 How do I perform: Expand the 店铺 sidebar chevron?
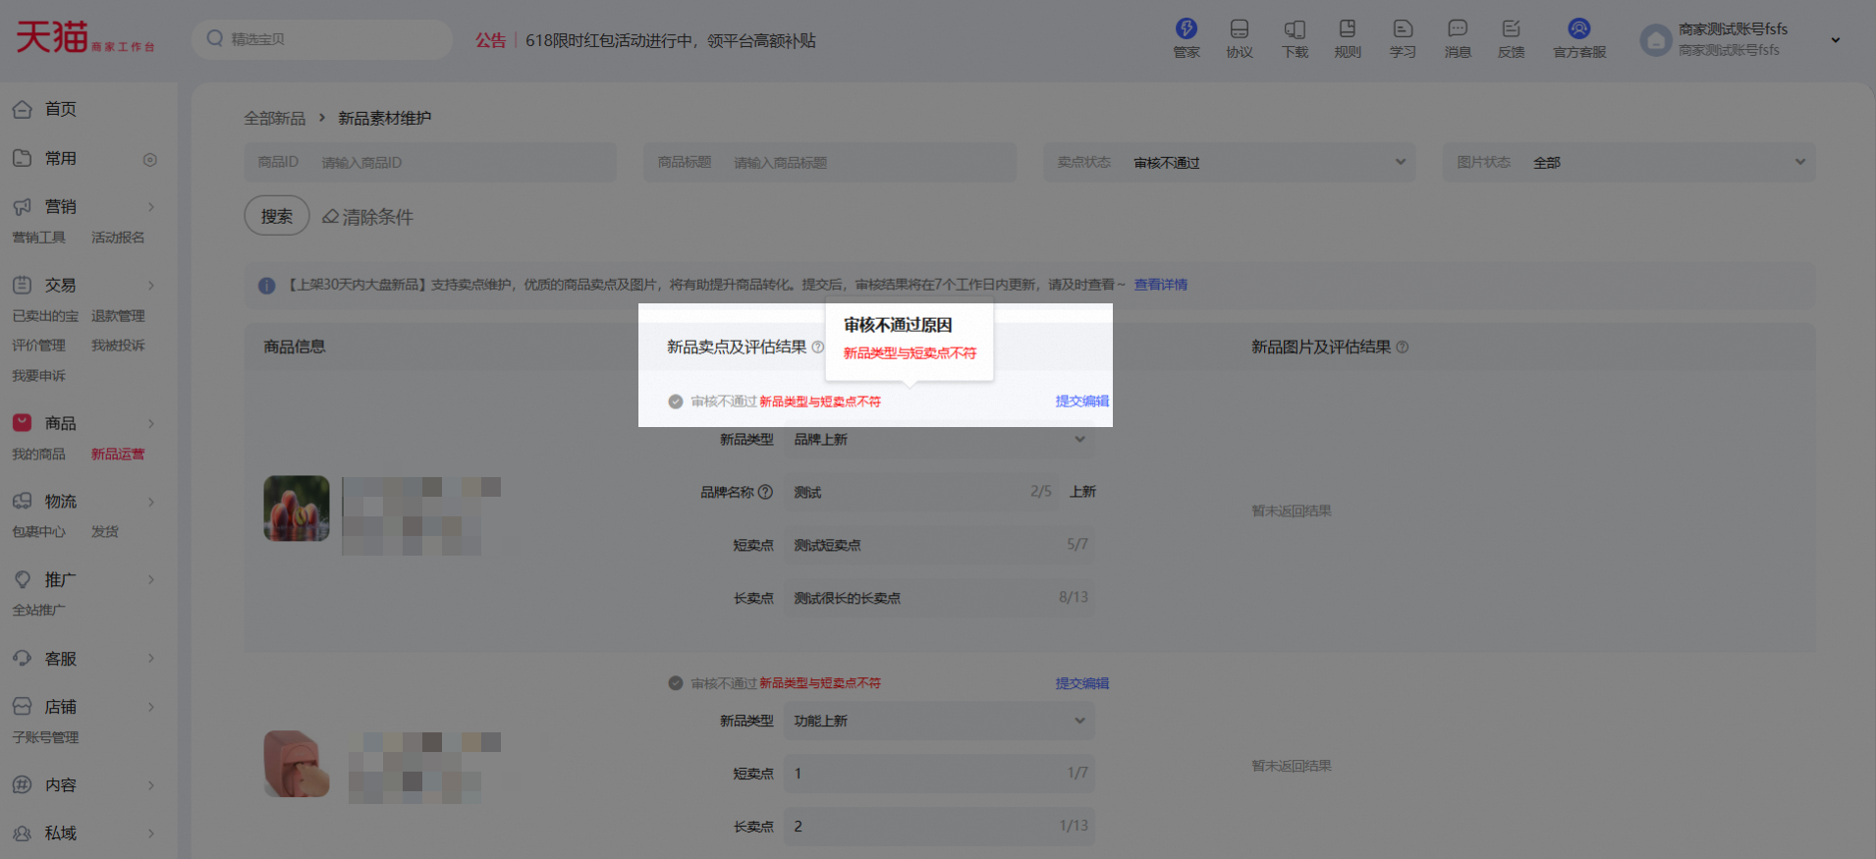(x=151, y=706)
